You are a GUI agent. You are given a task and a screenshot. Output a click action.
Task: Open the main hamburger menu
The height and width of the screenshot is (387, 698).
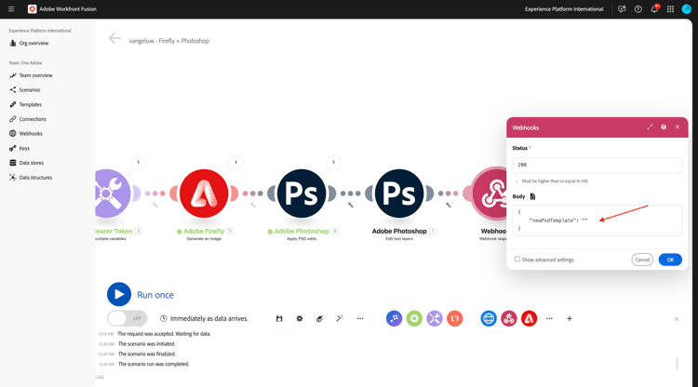11,9
